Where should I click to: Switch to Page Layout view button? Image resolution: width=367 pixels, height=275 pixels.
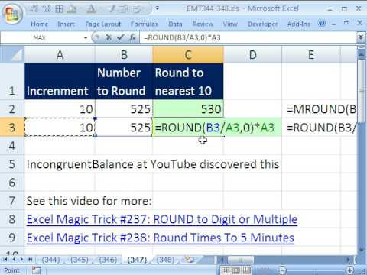pyautogui.click(x=236, y=270)
